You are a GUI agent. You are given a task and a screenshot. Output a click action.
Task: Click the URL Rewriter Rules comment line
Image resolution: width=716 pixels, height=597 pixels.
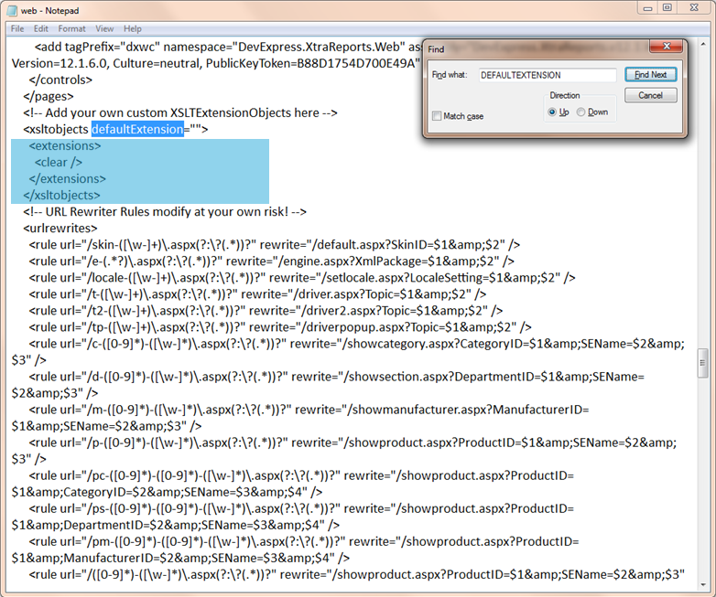pyautogui.click(x=165, y=211)
